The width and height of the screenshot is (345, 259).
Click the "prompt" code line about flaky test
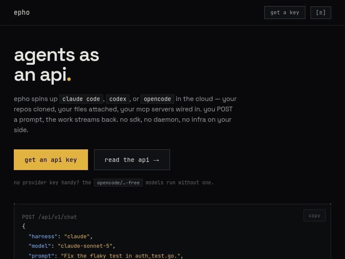click(106, 256)
